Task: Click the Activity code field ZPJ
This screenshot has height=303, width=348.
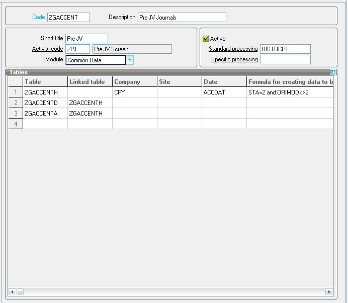Action: tap(77, 49)
